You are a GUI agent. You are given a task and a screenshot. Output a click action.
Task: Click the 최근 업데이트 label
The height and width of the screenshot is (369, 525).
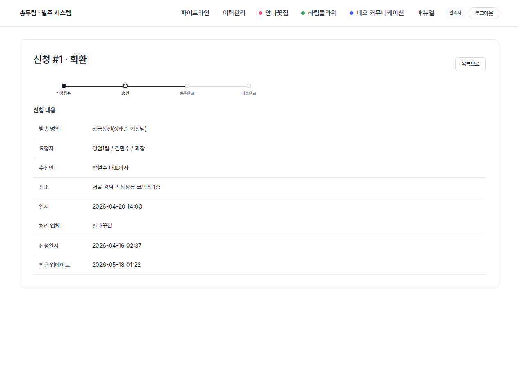pyautogui.click(x=55, y=265)
